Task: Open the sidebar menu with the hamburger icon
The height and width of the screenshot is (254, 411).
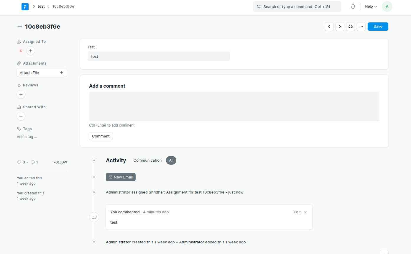Action: pyautogui.click(x=19, y=26)
